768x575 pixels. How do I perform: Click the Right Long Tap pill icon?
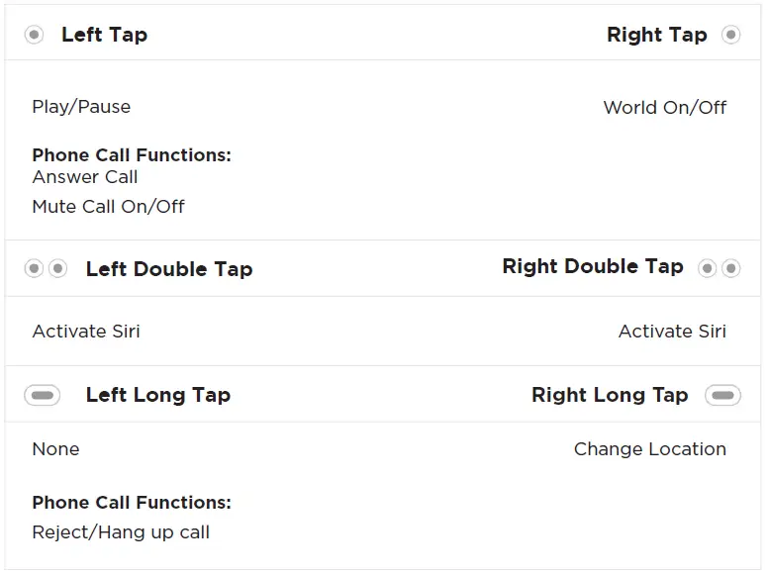pos(722,395)
